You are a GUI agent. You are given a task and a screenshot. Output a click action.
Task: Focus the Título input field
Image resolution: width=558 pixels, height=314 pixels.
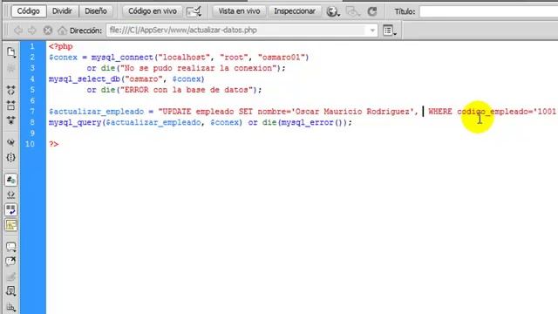pos(488,11)
